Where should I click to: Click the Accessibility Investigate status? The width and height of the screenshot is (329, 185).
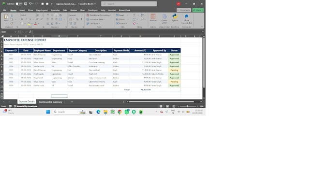pos(26,106)
